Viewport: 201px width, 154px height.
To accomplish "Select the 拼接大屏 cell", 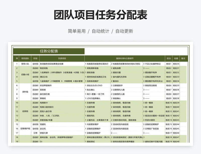I will click(62, 133).
